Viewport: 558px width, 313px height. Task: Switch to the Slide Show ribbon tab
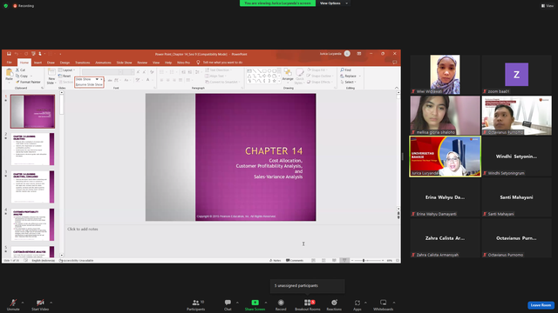point(124,63)
